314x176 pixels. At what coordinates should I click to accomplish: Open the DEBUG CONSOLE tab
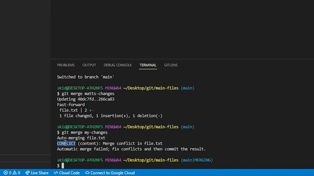118,65
